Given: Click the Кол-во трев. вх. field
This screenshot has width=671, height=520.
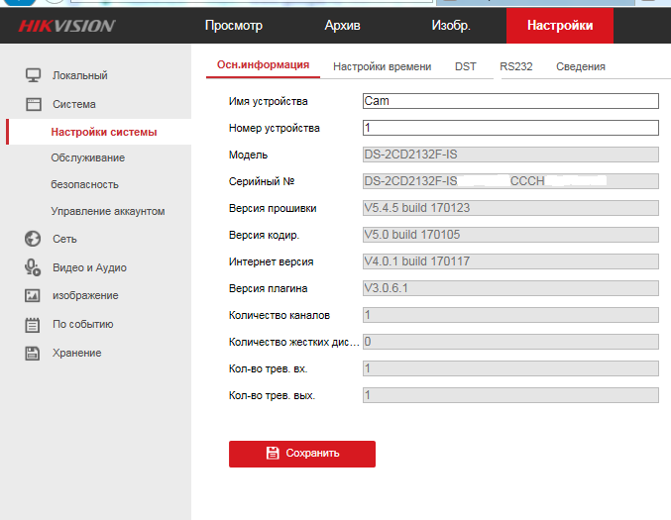Looking at the screenshot, I should [x=510, y=368].
